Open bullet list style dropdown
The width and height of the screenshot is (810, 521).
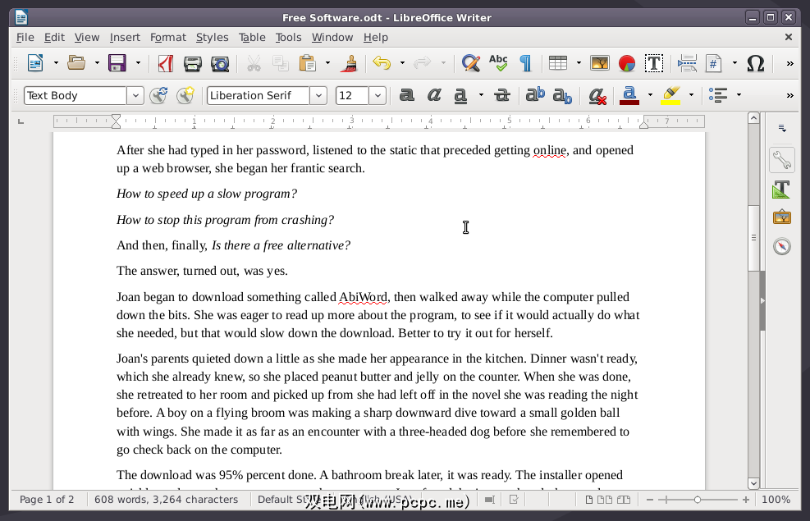tap(739, 95)
